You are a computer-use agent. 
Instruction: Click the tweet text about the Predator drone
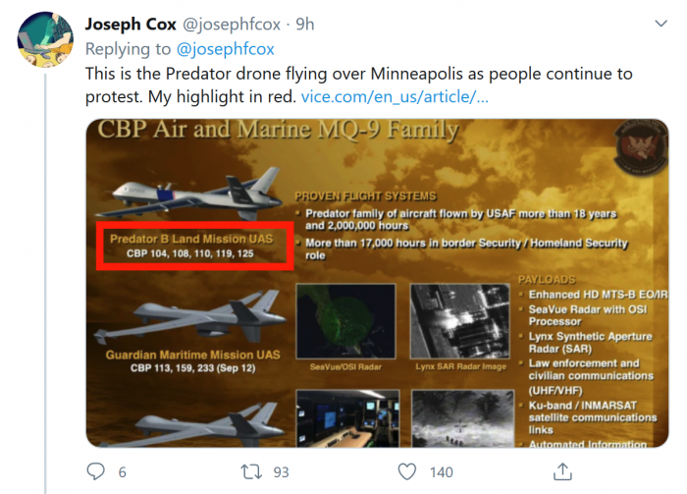point(353,85)
